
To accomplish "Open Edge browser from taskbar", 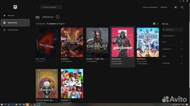I will [x=13, y=104].
